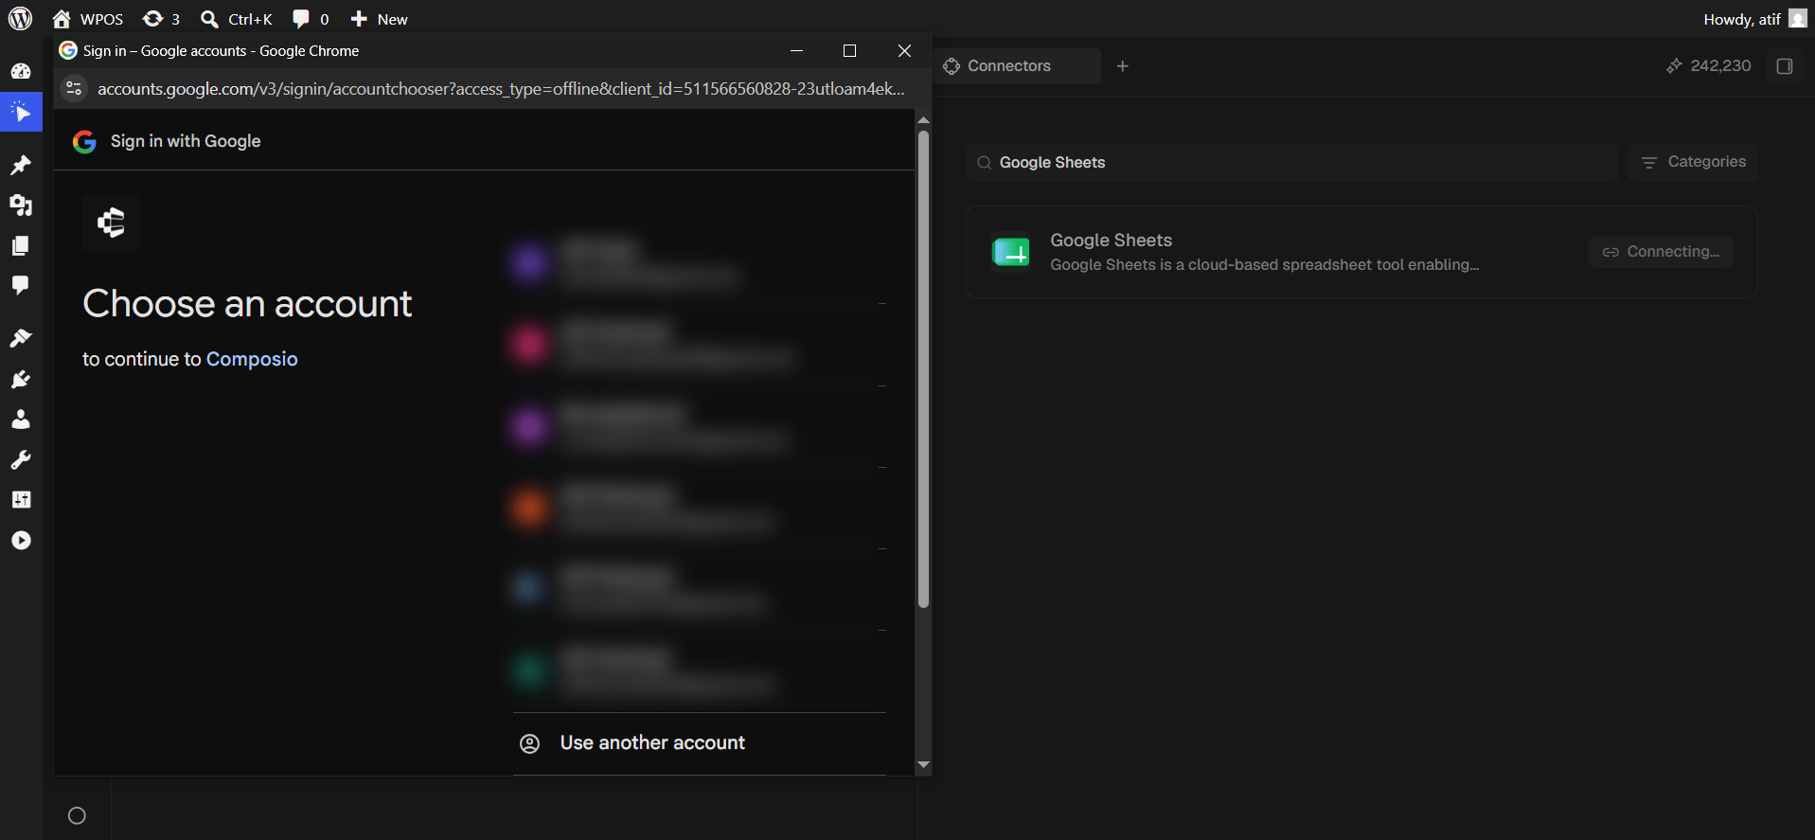Open Posts pushpin icon in sidebar
This screenshot has width=1815, height=840.
tap(21, 166)
